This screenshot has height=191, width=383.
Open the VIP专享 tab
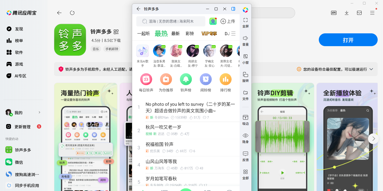pos(209,34)
